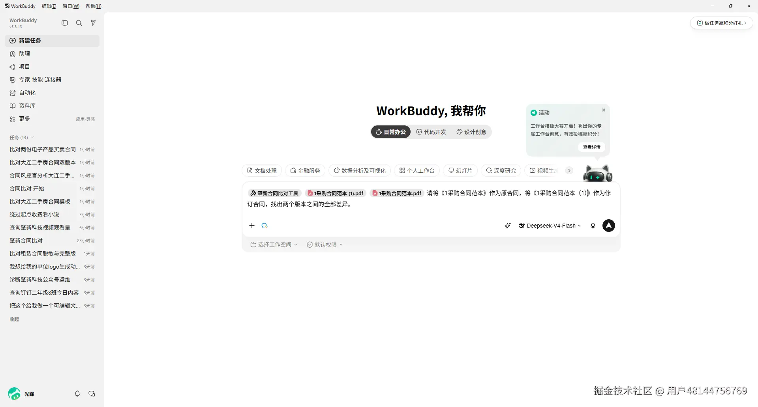Open the 帮助(H) menu

coord(94,6)
